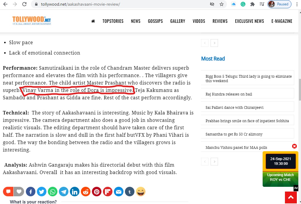Reload the page with the refresh icon
Screen dimensions: 301x204
click(24, 4)
